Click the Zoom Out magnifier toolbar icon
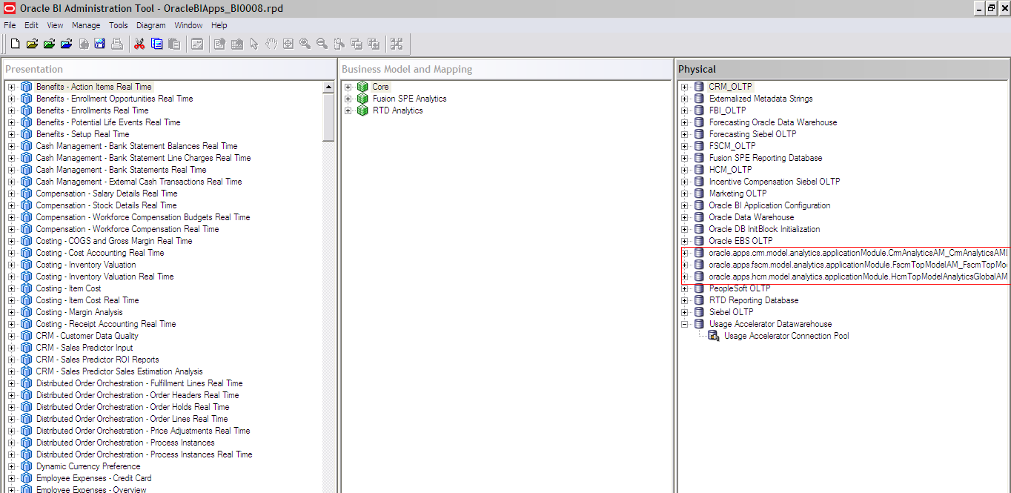The height and width of the screenshot is (493, 1011). pyautogui.click(x=321, y=44)
